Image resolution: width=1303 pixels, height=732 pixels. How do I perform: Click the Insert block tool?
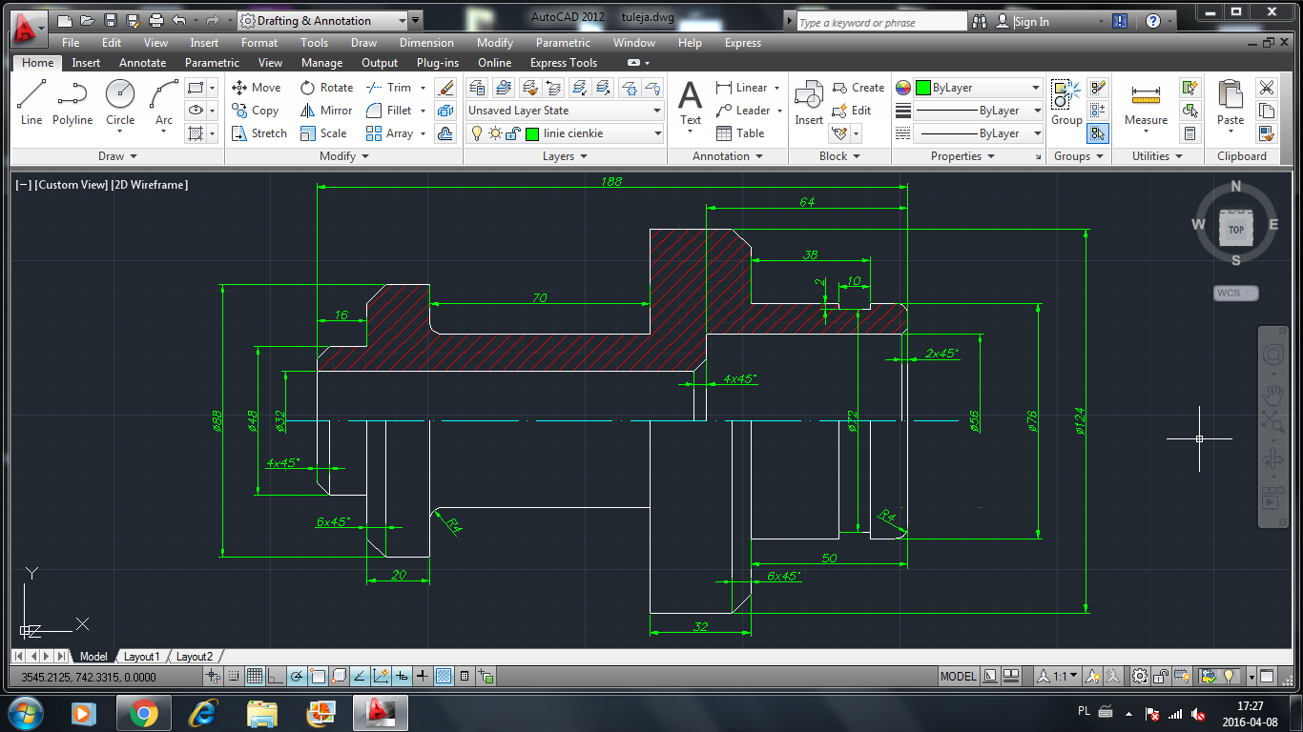tap(809, 103)
